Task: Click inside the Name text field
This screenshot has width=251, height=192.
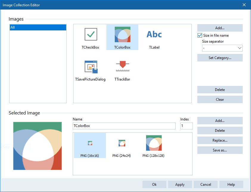Action: tap(124, 126)
